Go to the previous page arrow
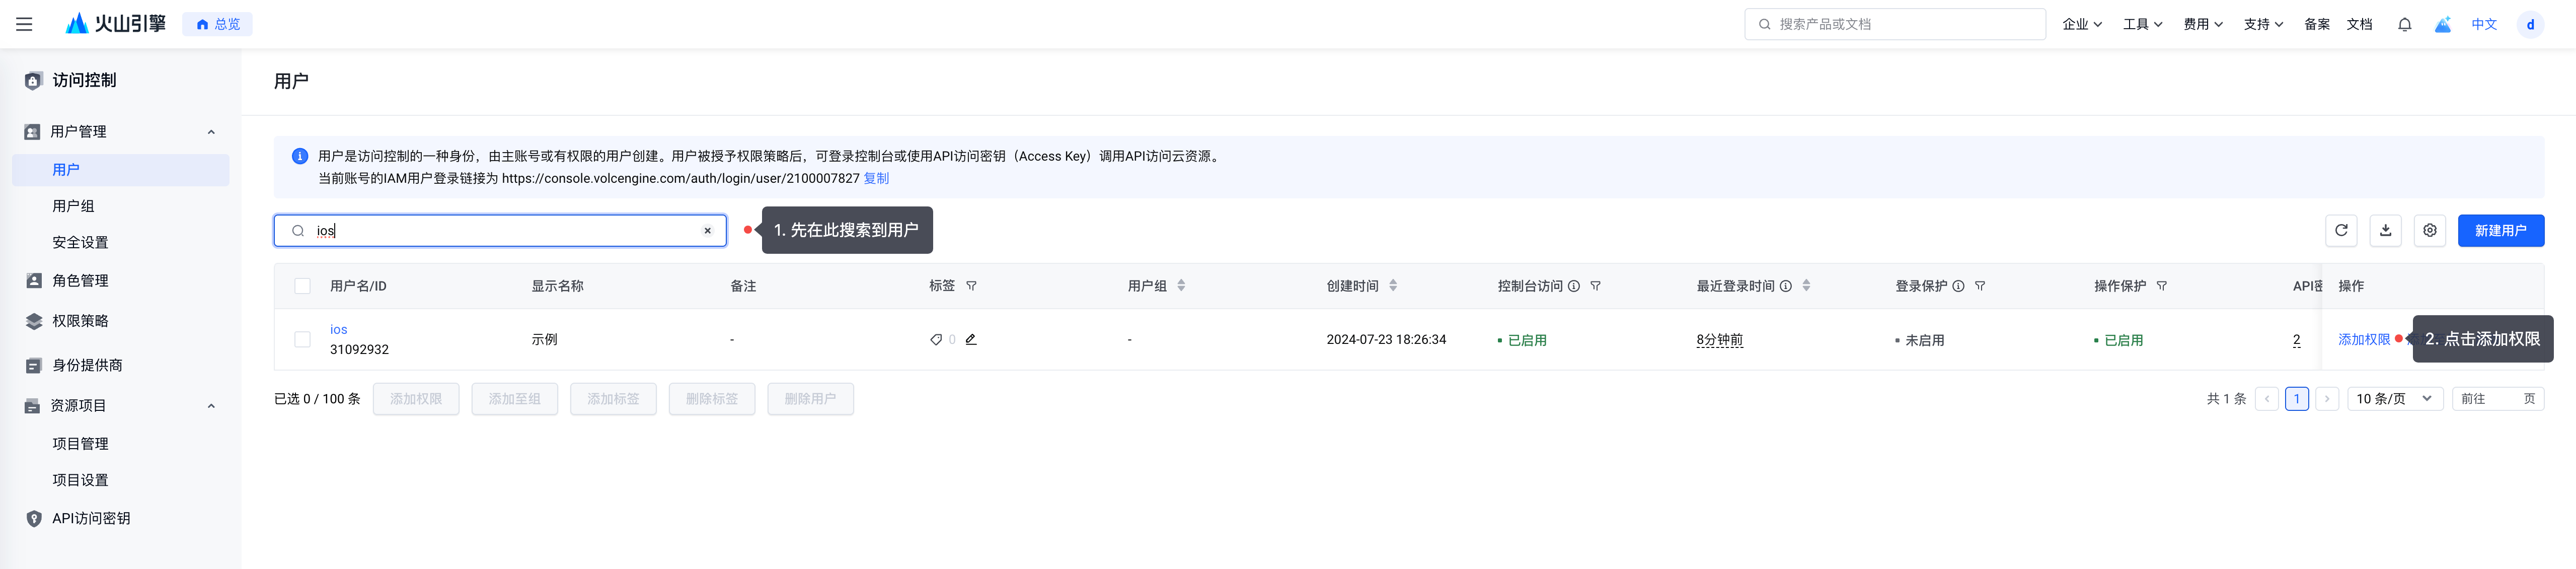This screenshot has width=2576, height=569. tap(2267, 399)
